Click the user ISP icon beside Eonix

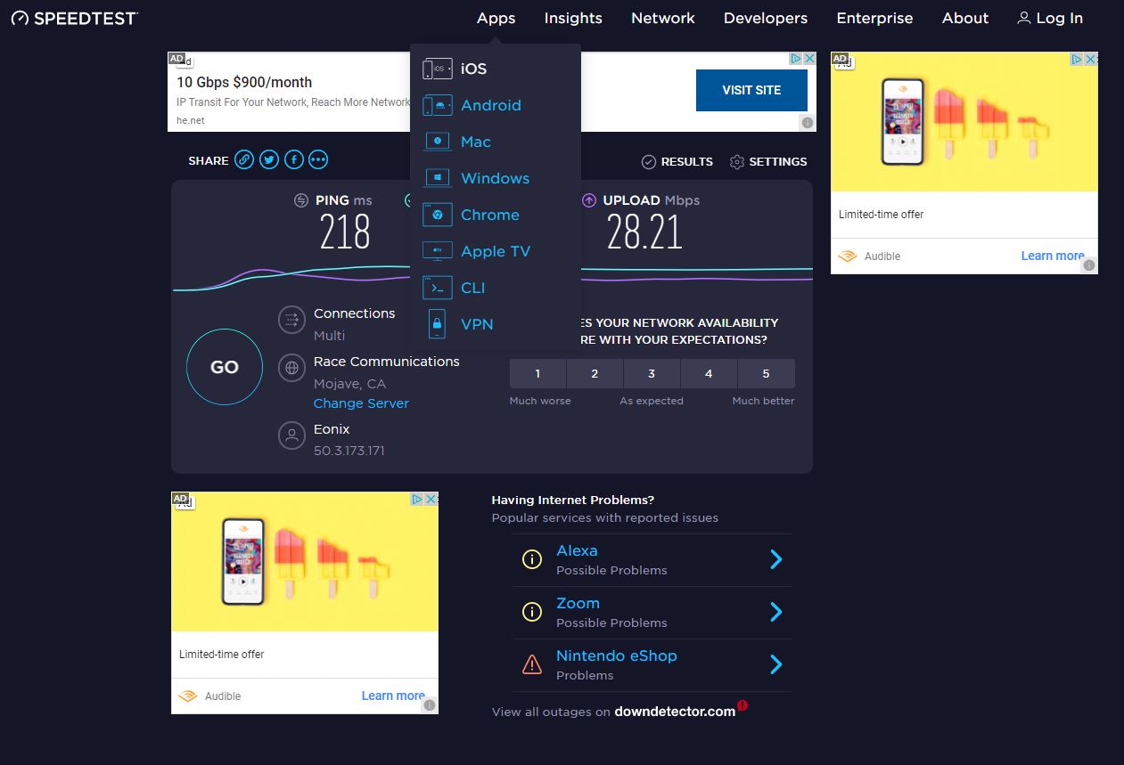tap(291, 435)
